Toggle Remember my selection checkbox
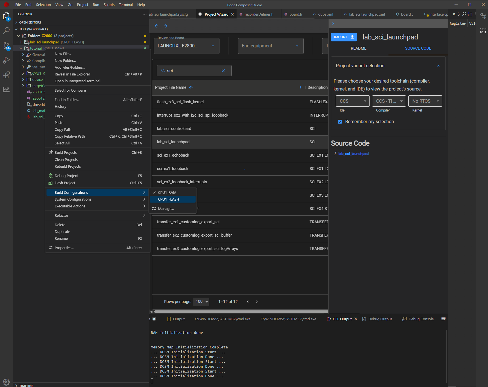 tap(340, 122)
